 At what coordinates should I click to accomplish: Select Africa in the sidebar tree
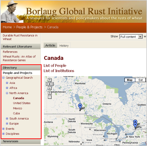13,88
